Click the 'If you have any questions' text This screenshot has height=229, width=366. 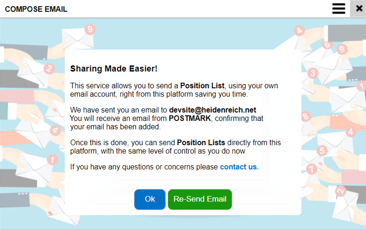pyautogui.click(x=144, y=167)
